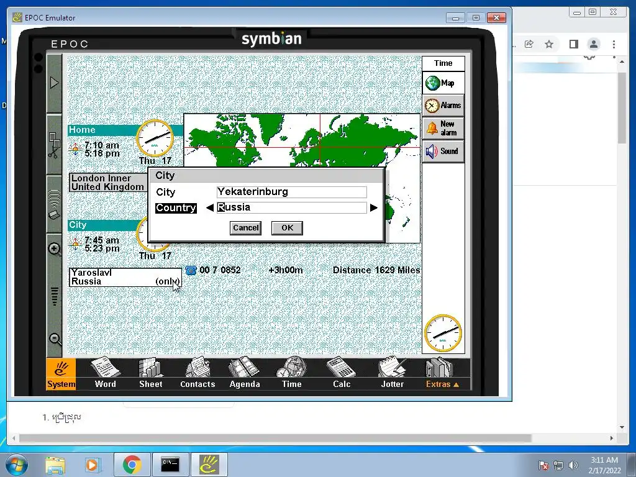This screenshot has height=477, width=636.
Task: Select the London Inner United Kingdom box
Action: coord(109,183)
